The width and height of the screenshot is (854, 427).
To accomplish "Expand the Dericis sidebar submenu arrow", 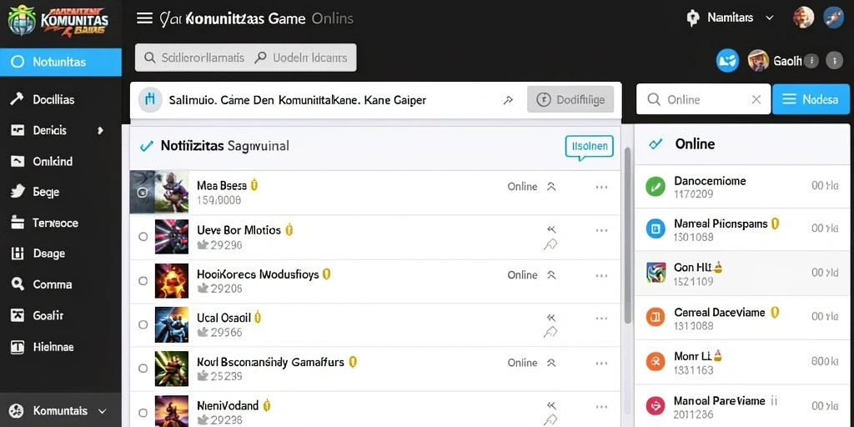I will pos(100,131).
